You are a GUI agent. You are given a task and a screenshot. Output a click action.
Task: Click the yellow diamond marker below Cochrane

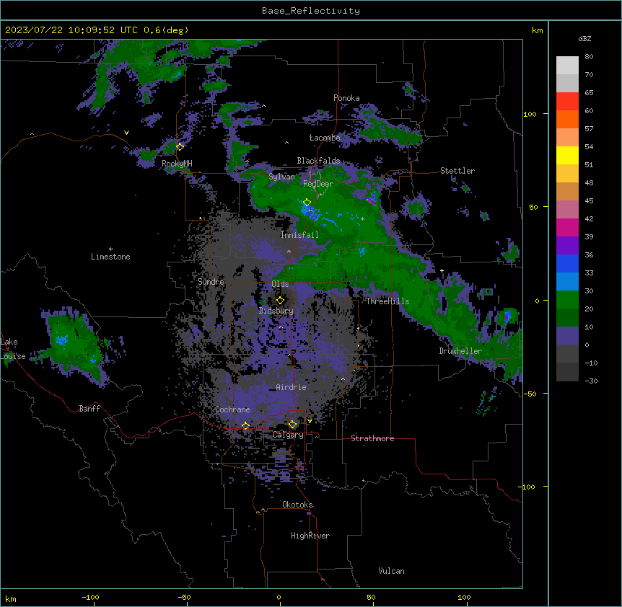tap(245, 425)
